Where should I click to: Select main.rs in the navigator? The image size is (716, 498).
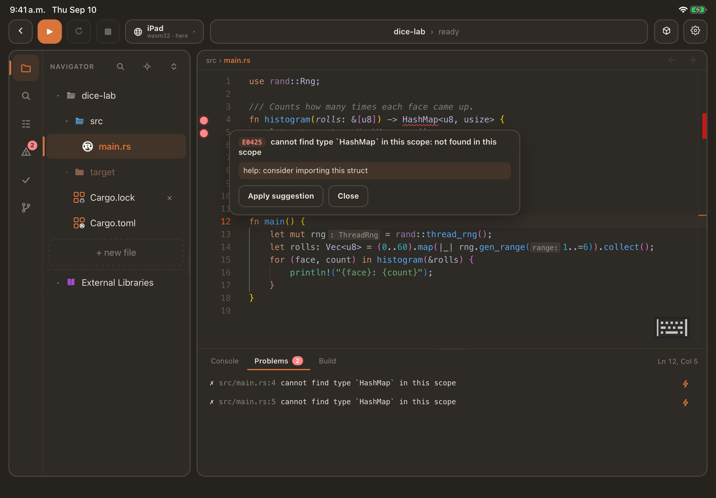pyautogui.click(x=116, y=147)
